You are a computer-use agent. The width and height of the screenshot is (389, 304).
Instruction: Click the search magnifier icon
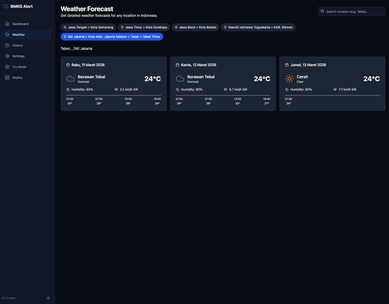[322, 11]
